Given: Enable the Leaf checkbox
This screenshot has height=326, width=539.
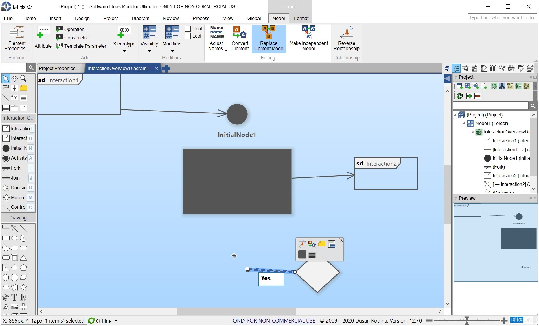Looking at the screenshot, I should pyautogui.click(x=187, y=36).
